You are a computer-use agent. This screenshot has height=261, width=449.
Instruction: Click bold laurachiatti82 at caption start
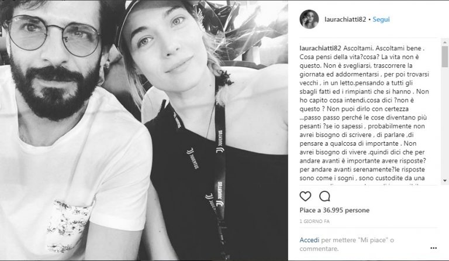click(x=320, y=48)
